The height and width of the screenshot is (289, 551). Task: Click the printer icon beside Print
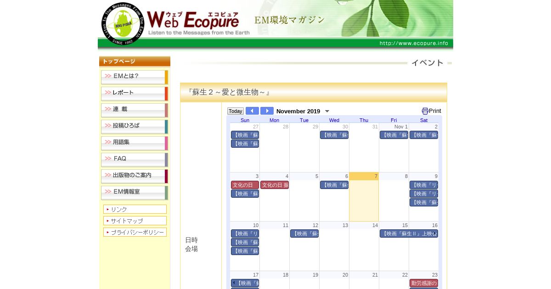coord(425,111)
